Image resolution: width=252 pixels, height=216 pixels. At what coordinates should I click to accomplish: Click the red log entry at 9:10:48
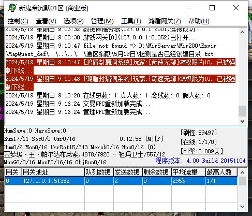tap(121, 83)
